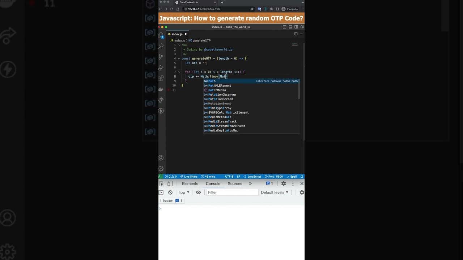Reload the browser page

pyautogui.click(x=172, y=9)
